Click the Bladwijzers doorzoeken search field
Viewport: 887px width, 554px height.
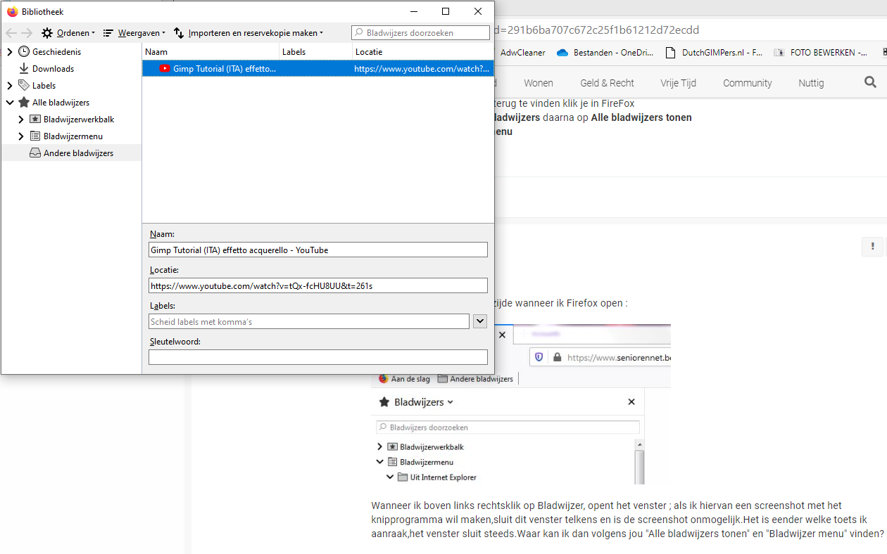[x=420, y=33]
